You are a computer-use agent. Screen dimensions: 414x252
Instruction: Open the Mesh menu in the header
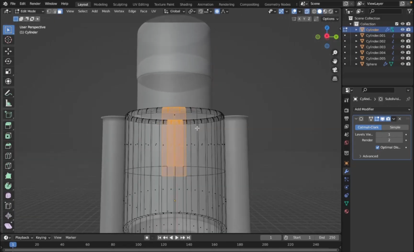[106, 11]
